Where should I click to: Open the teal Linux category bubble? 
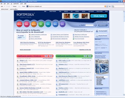pos(48,24)
